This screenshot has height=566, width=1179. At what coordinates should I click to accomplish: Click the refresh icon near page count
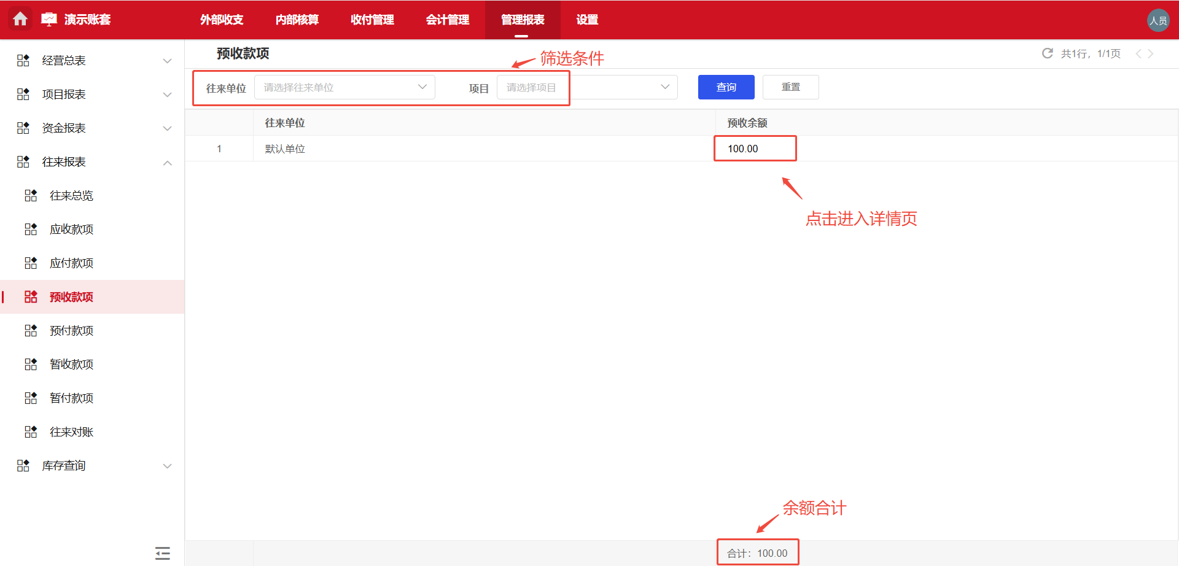pyautogui.click(x=1047, y=53)
